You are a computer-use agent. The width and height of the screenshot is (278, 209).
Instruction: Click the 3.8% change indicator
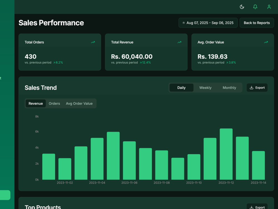(x=231, y=62)
